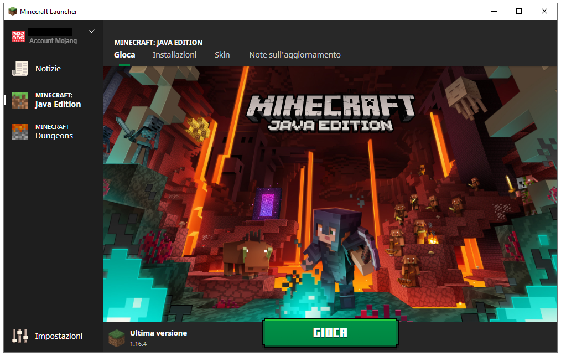Click the Account Mojang label

53,41
